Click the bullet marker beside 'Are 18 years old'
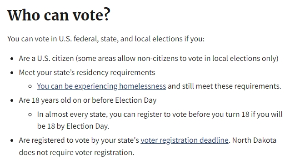Viewport: 290px width, 165px height. (12, 100)
